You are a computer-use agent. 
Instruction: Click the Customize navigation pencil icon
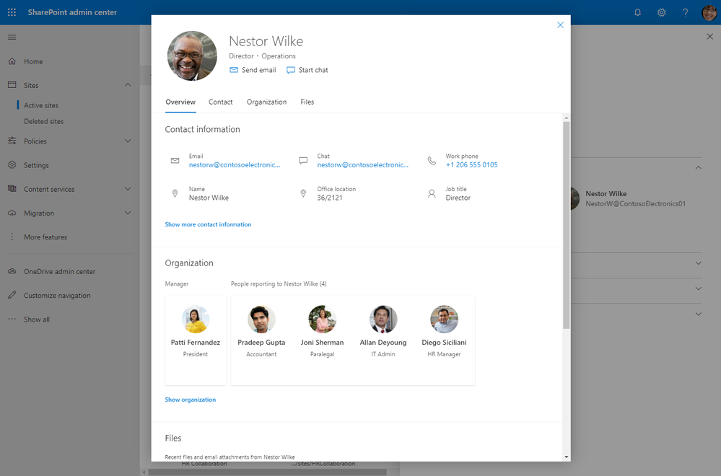[x=12, y=295]
